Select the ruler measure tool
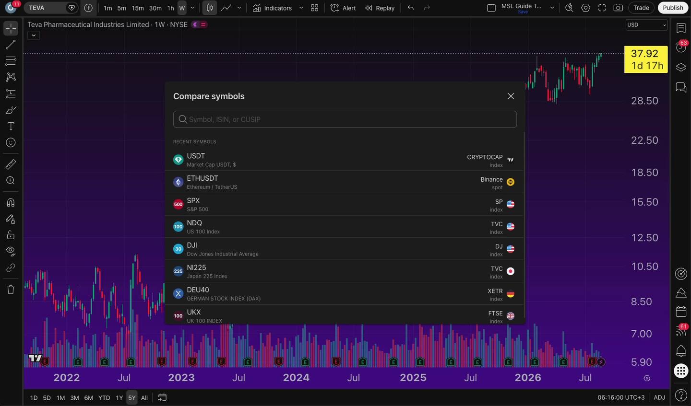This screenshot has height=406, width=691. click(11, 164)
